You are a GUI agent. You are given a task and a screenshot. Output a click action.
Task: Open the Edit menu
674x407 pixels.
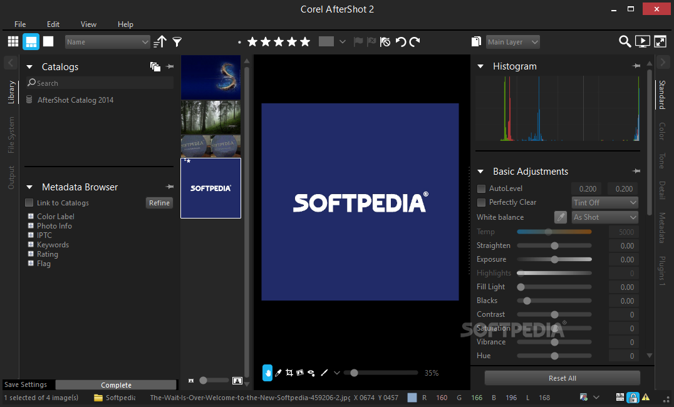tap(53, 24)
